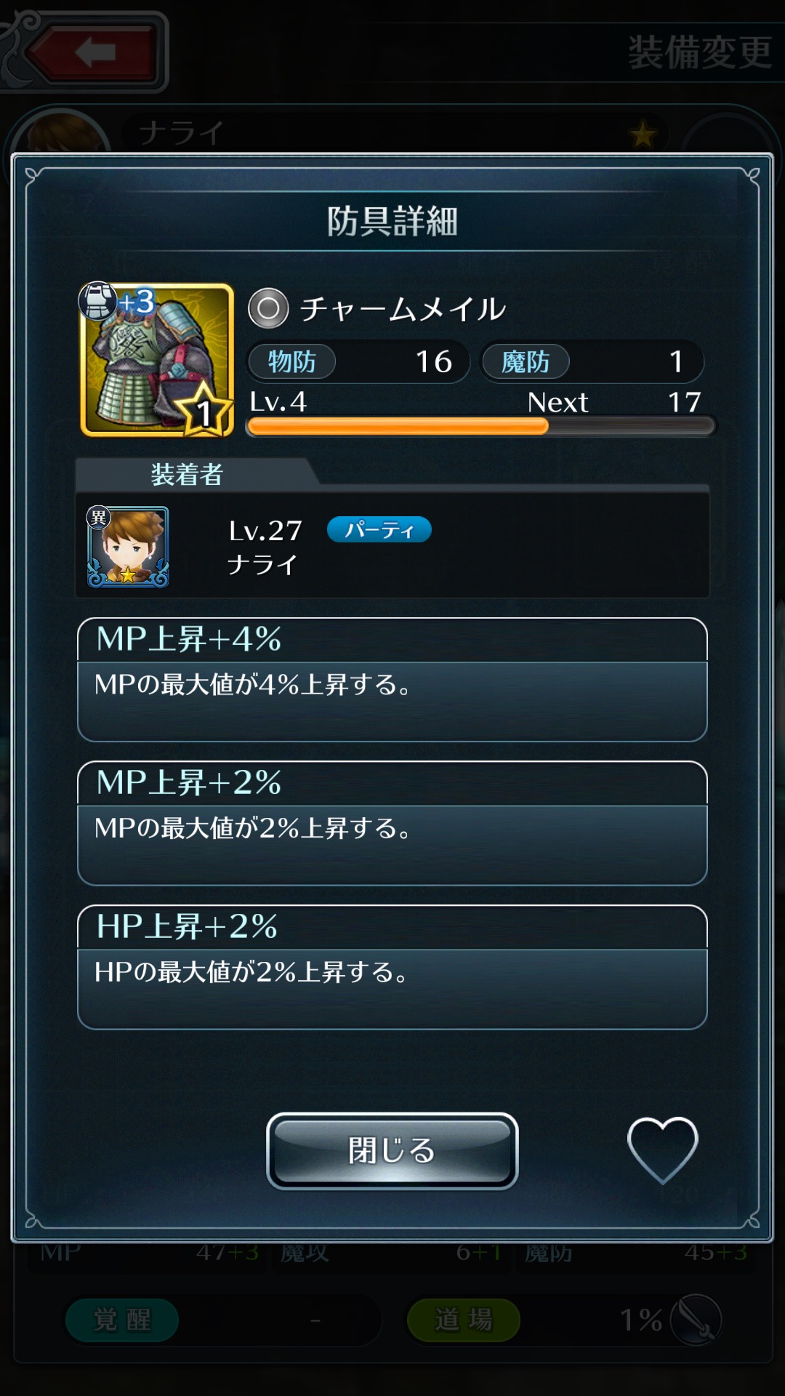
Task: Tap the blue パーティ party badge
Action: tap(379, 529)
